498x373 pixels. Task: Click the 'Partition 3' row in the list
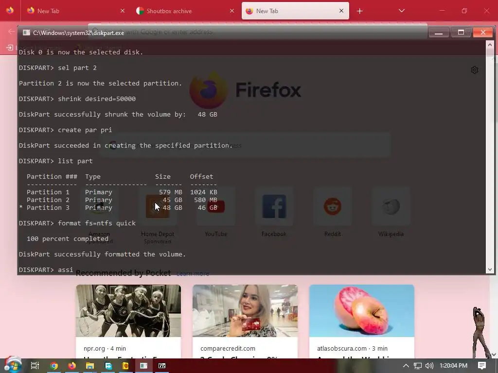coord(118,208)
